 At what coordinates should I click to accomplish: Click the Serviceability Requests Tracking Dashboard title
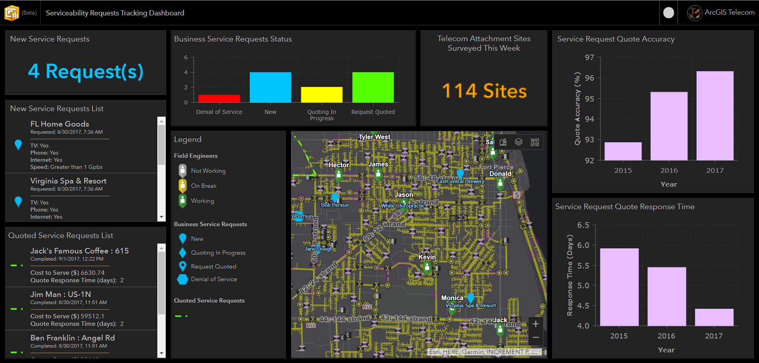115,13
